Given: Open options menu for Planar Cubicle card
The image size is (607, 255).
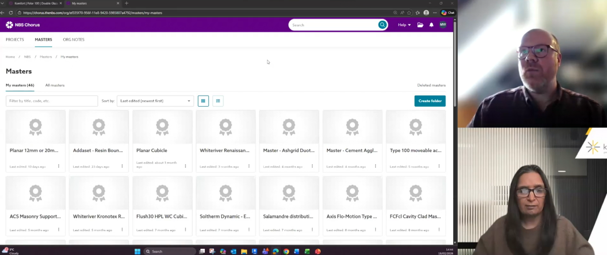Looking at the screenshot, I should (185, 166).
